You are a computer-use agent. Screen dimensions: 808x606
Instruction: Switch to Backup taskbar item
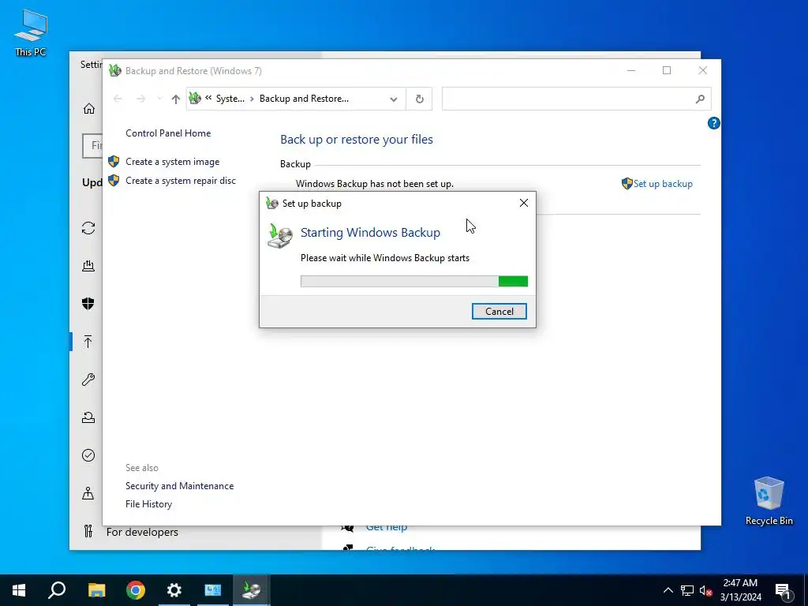252,590
